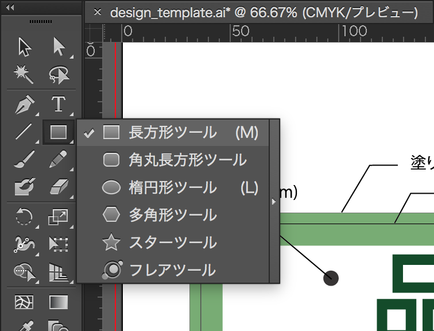This screenshot has width=434, height=331.
Task: Select the Line Segment tool
Action: [24, 132]
